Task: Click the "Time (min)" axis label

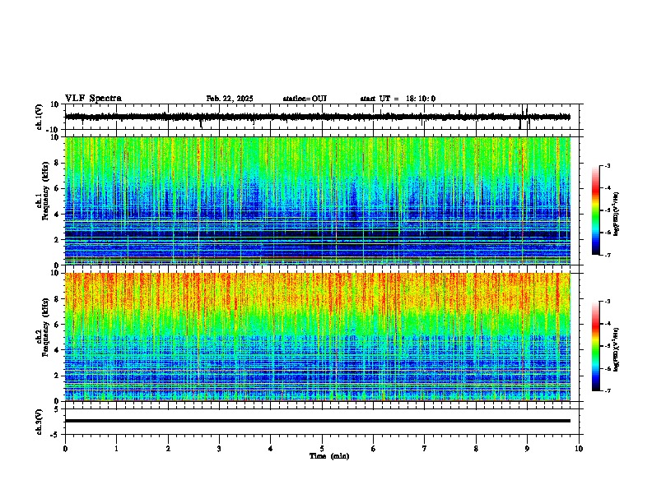Action: click(329, 456)
